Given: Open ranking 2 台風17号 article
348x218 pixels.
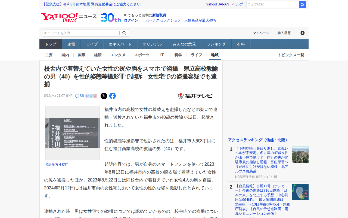Looking at the screenshot, I should (x=263, y=200).
